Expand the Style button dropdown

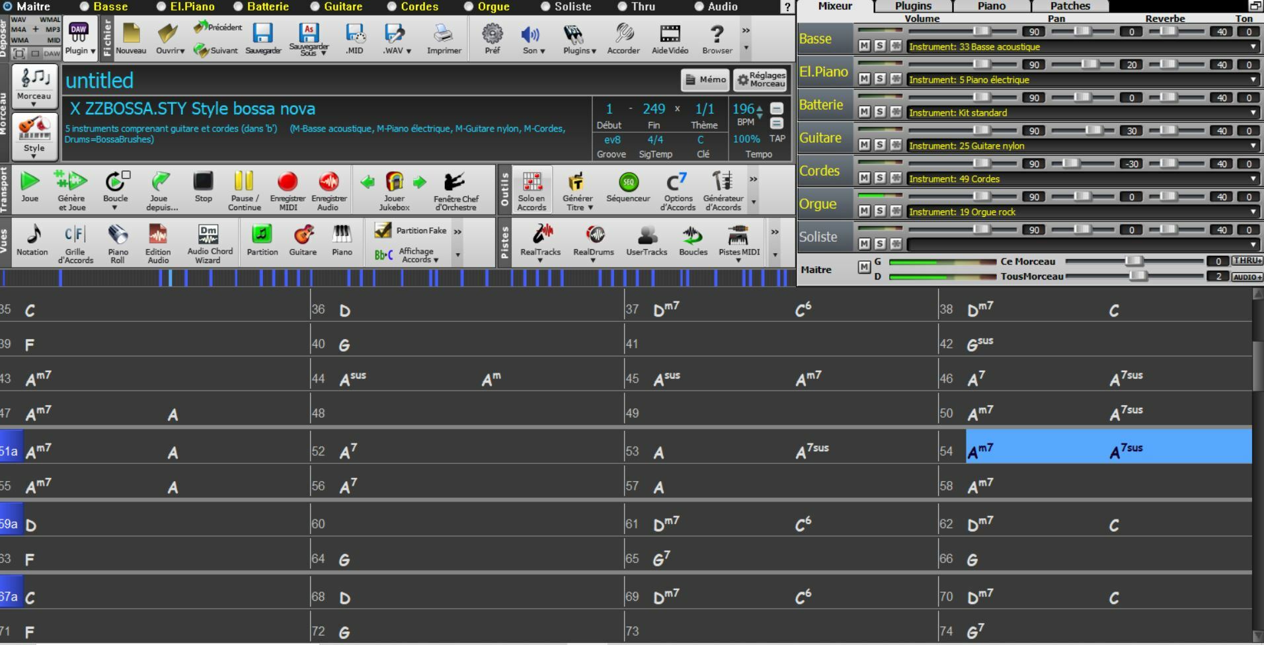point(34,156)
